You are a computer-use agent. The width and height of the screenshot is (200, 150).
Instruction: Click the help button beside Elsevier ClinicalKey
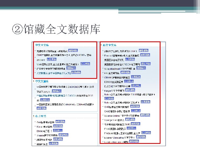[141, 137]
